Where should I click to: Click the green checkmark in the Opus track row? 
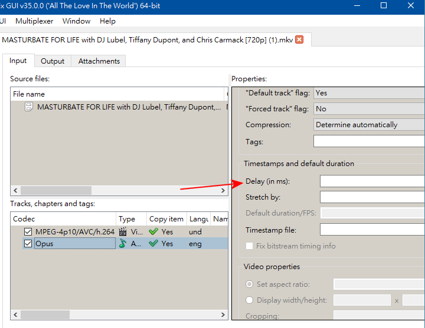(153, 243)
